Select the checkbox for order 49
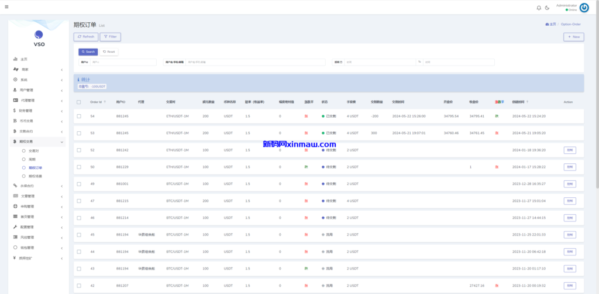 (x=79, y=184)
